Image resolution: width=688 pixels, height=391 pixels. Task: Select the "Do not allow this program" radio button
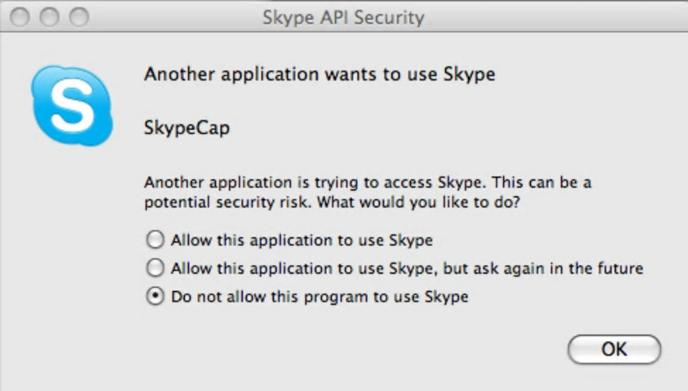(x=155, y=296)
